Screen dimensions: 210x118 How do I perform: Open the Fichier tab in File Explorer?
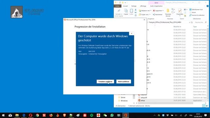[x=117, y=6]
